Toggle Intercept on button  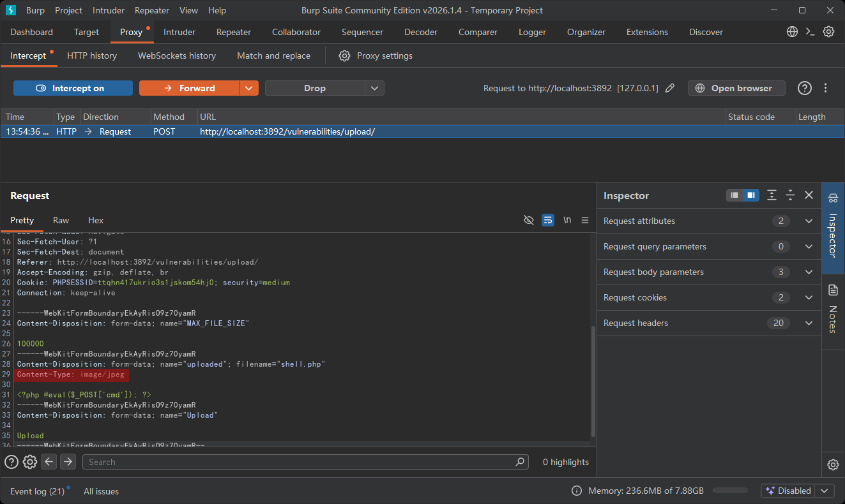tap(73, 88)
